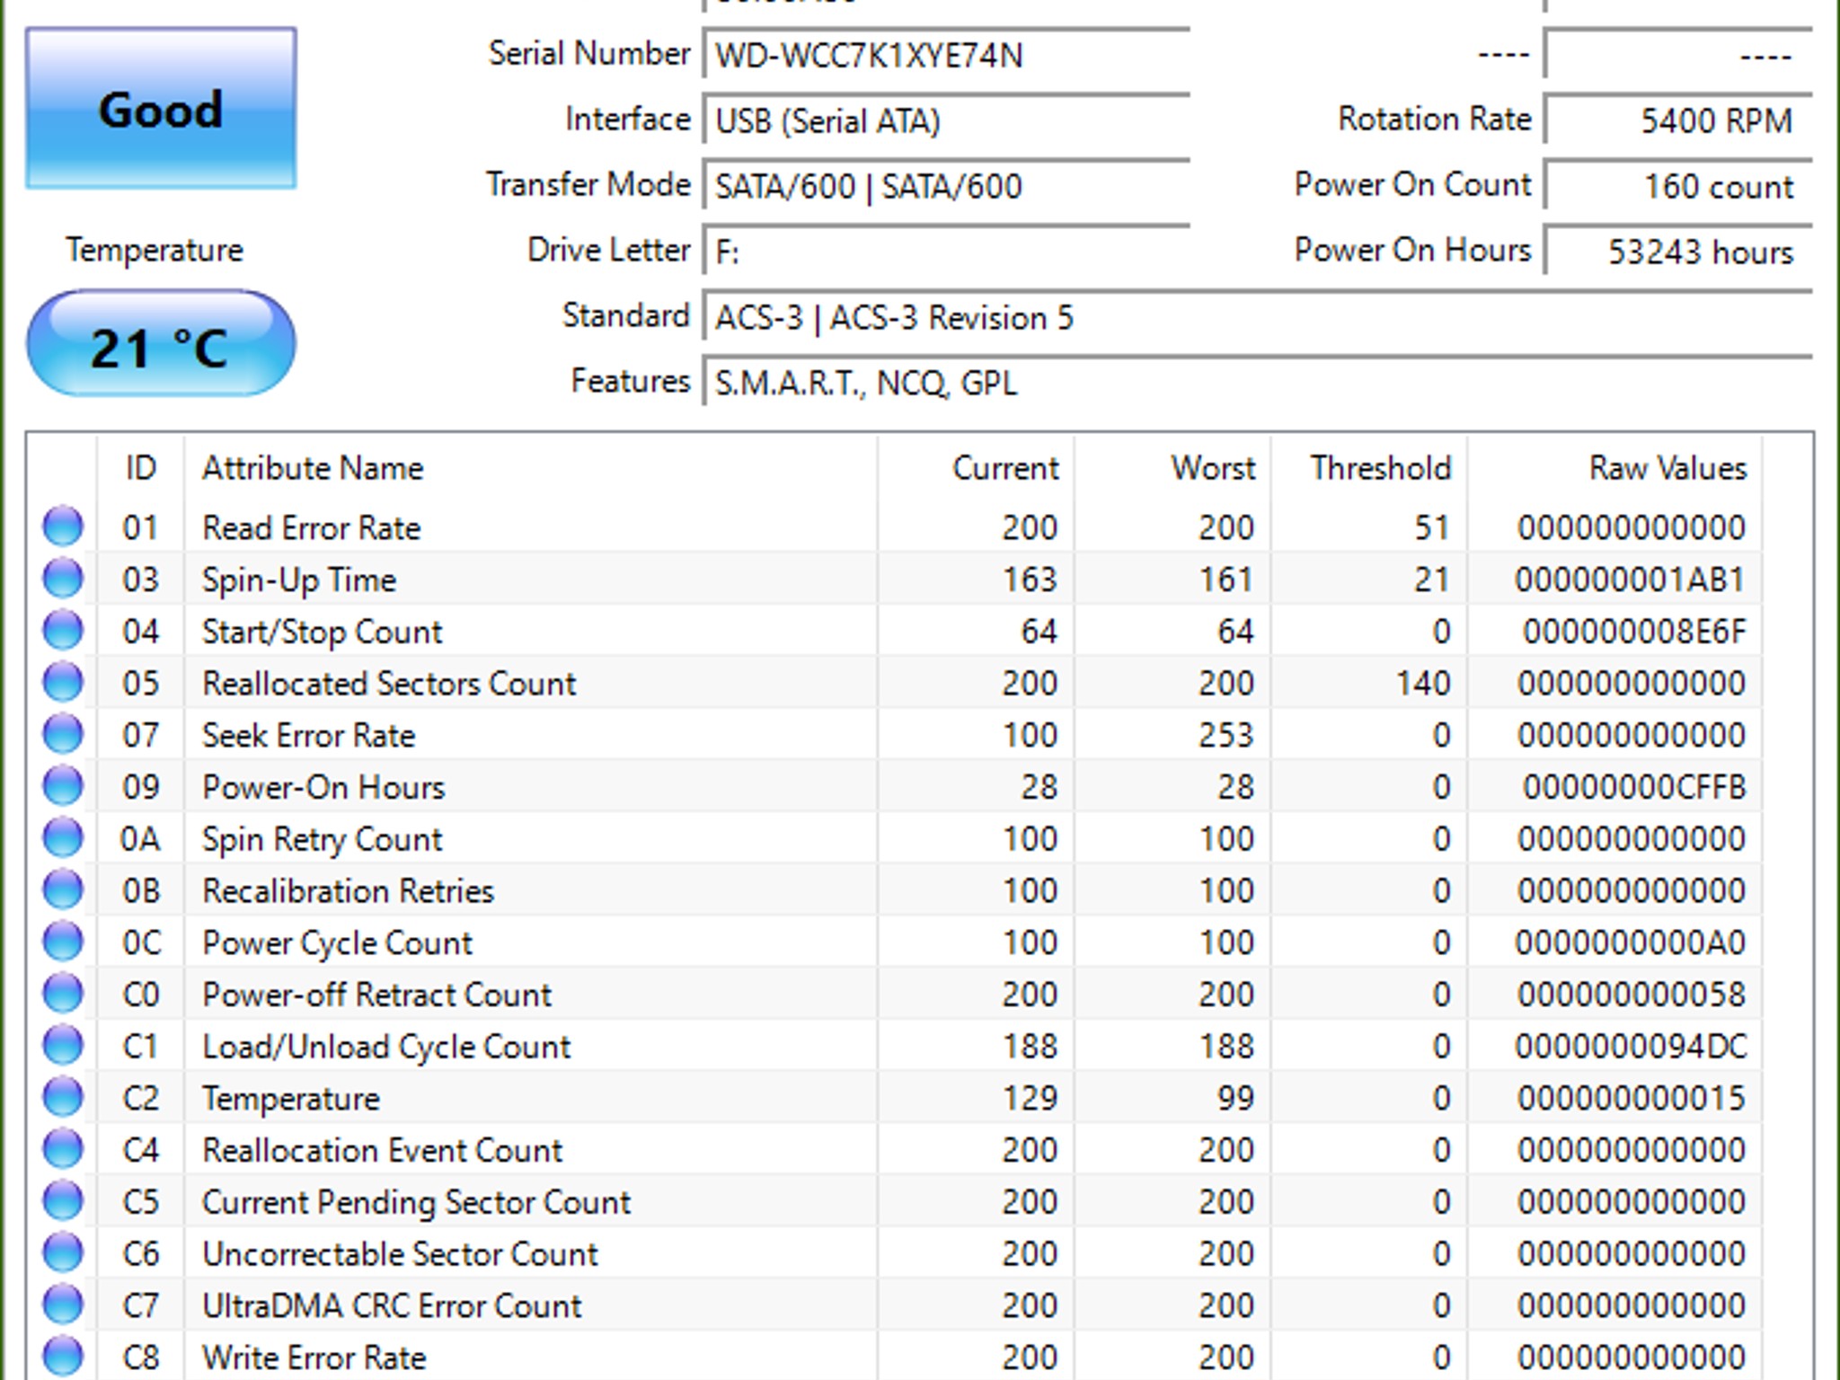Select the Transfer Mode SATA/600 field
The width and height of the screenshot is (1840, 1380).
pos(947,186)
